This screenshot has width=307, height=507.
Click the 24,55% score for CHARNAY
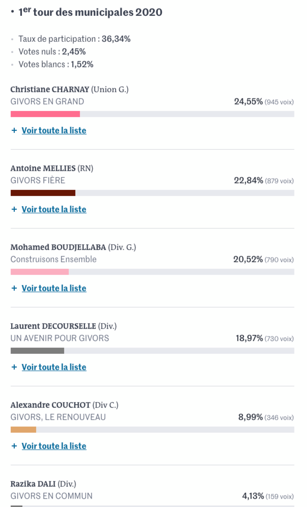[248, 102]
